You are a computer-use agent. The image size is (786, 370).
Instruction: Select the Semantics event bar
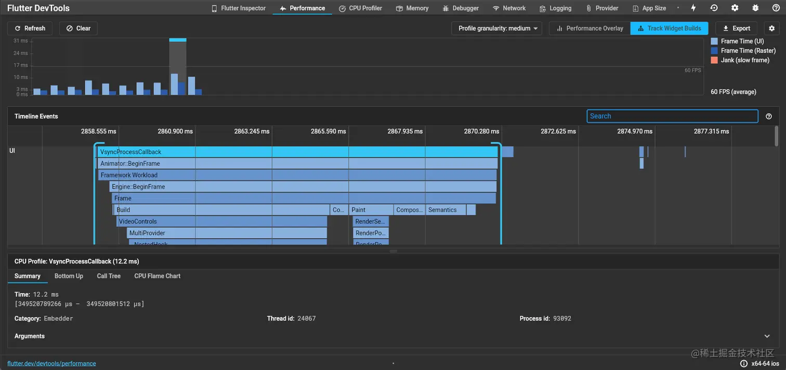pyautogui.click(x=446, y=210)
